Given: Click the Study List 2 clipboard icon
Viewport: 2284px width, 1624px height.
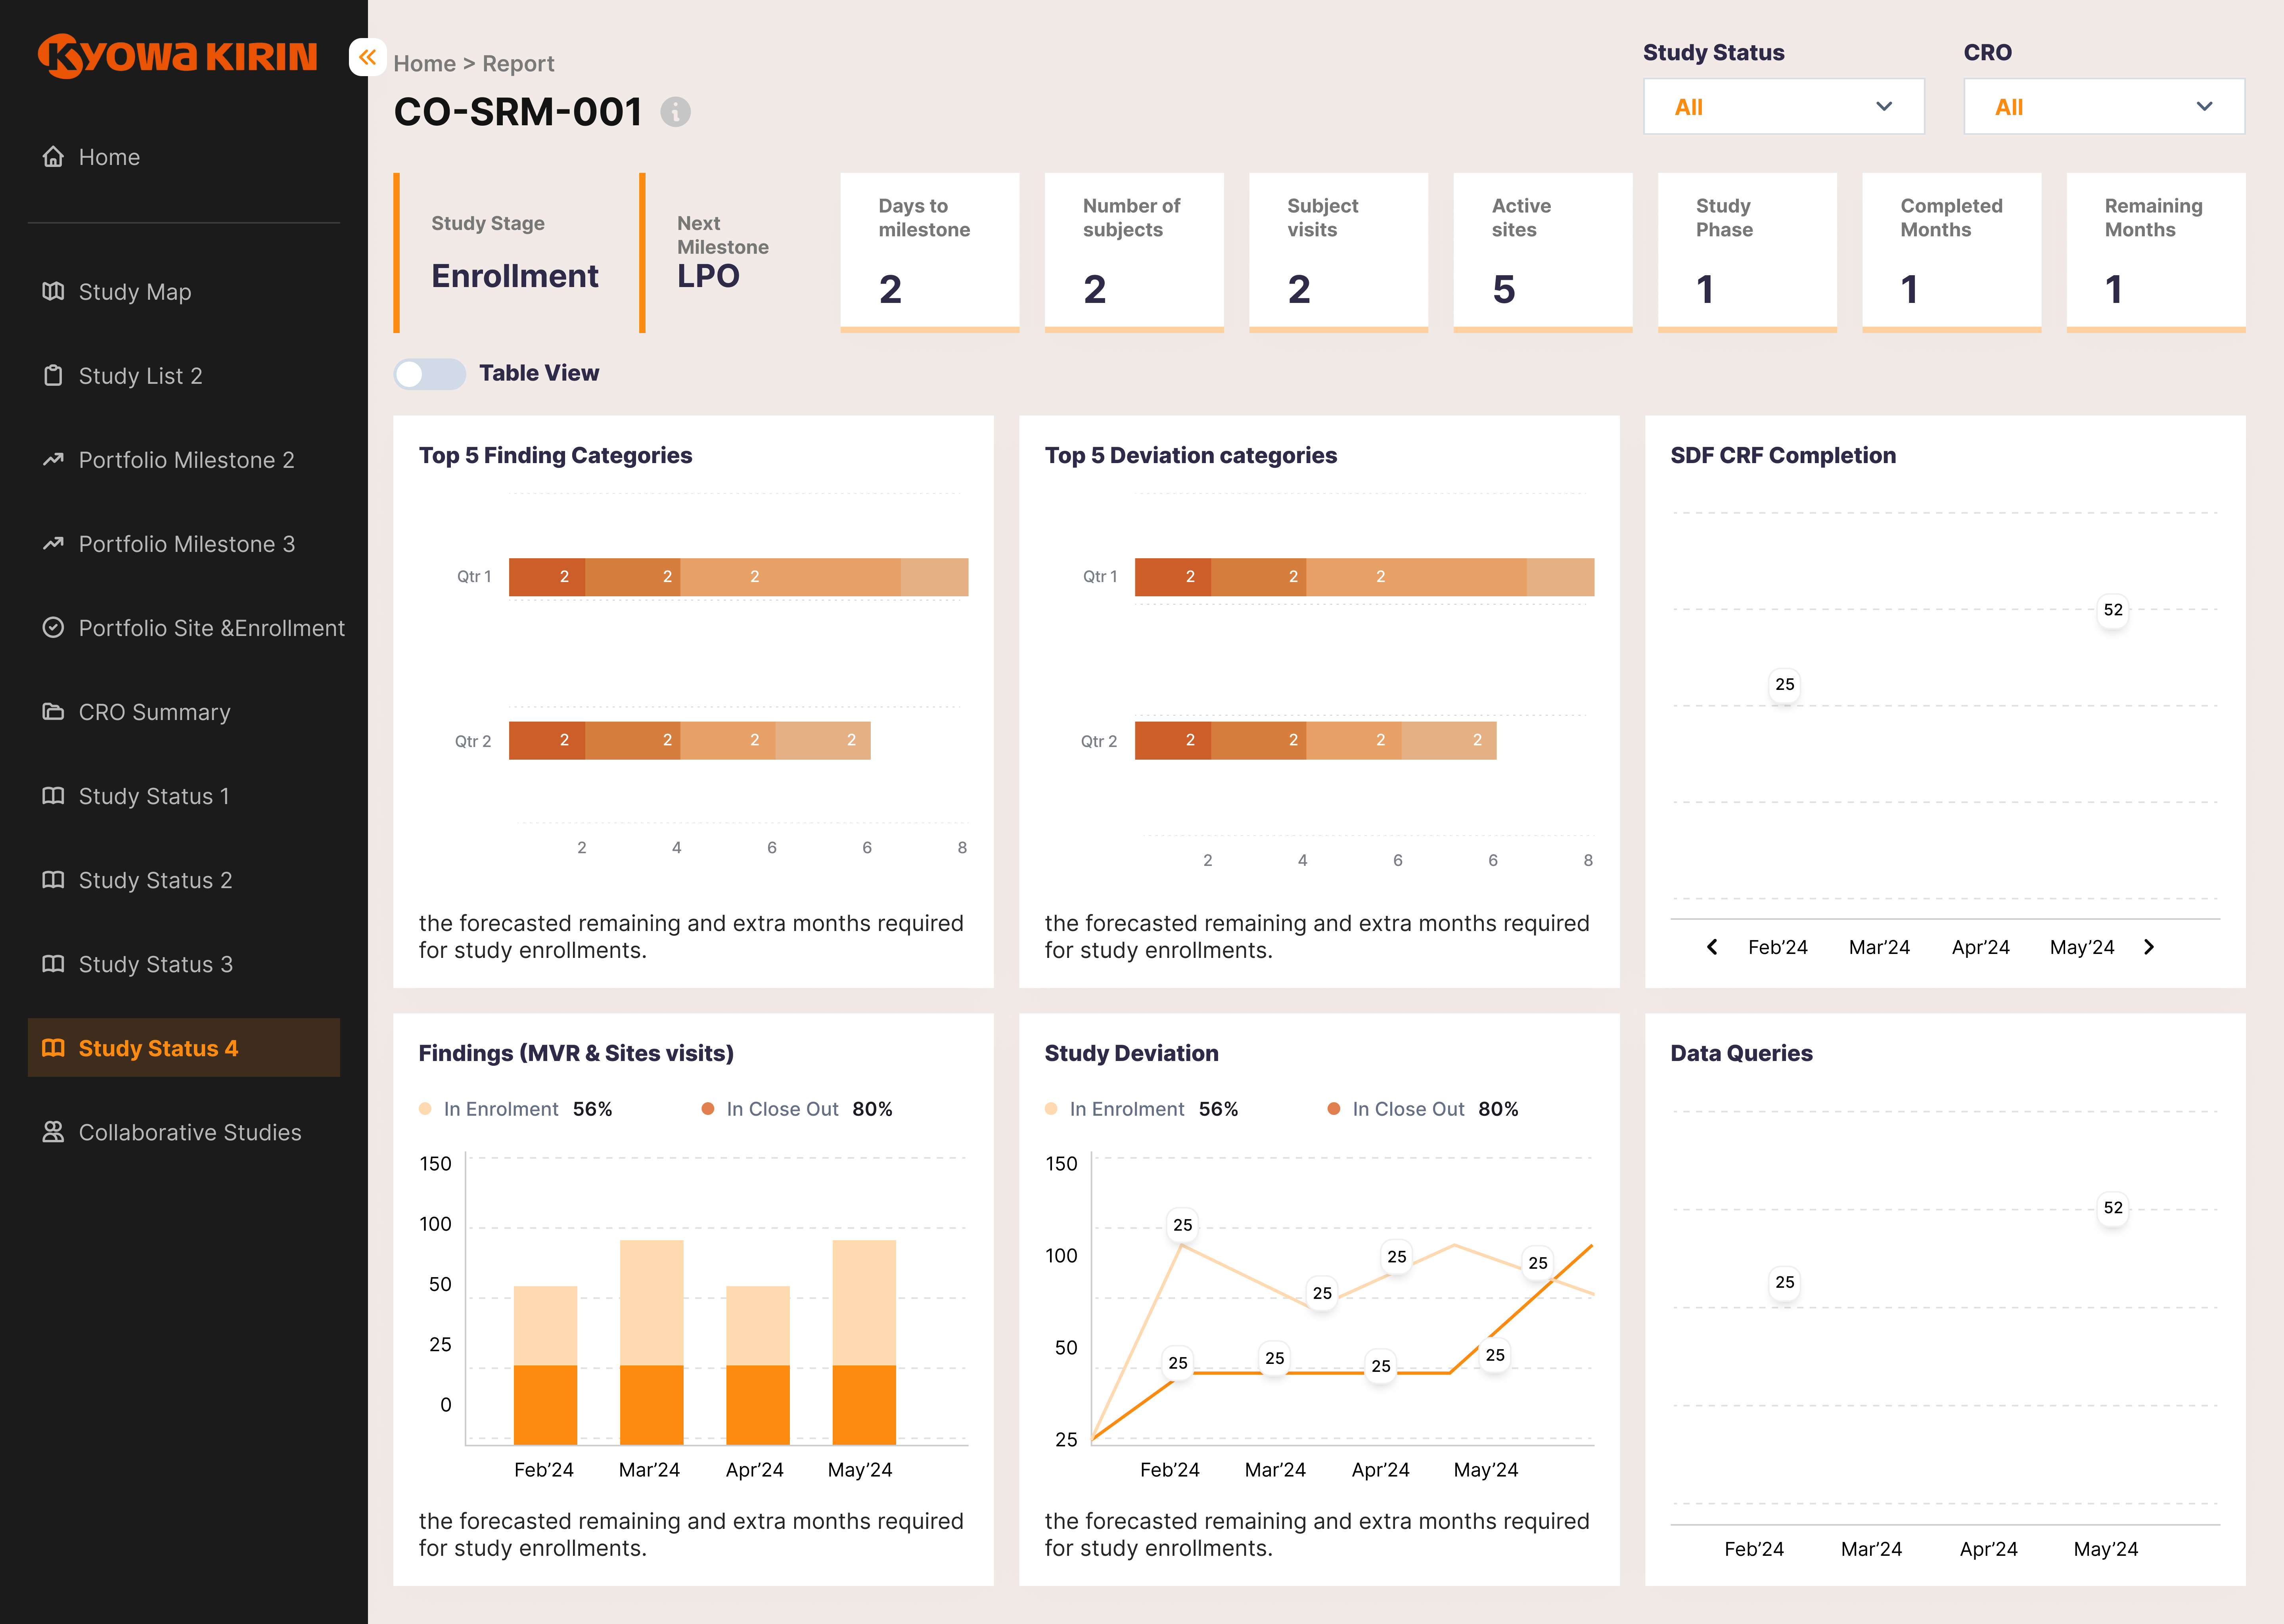Looking at the screenshot, I should tap(53, 375).
